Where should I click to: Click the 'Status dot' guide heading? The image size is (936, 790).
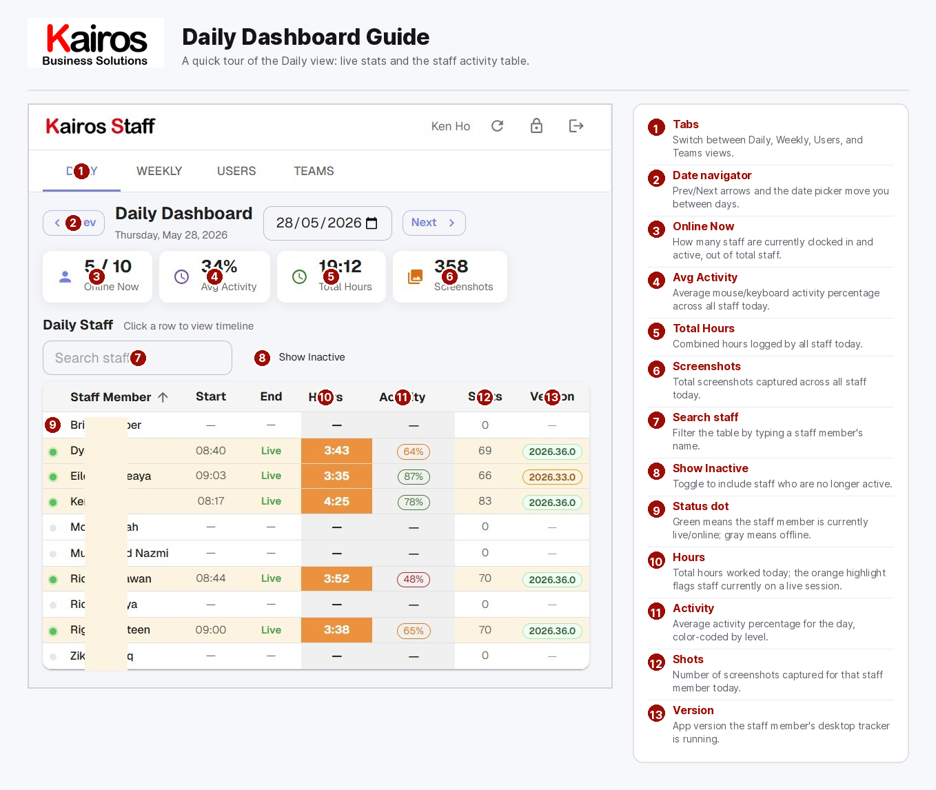click(x=700, y=506)
